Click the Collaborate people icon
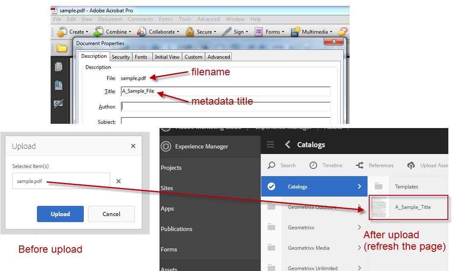The width and height of the screenshot is (453, 271). tap(141, 32)
